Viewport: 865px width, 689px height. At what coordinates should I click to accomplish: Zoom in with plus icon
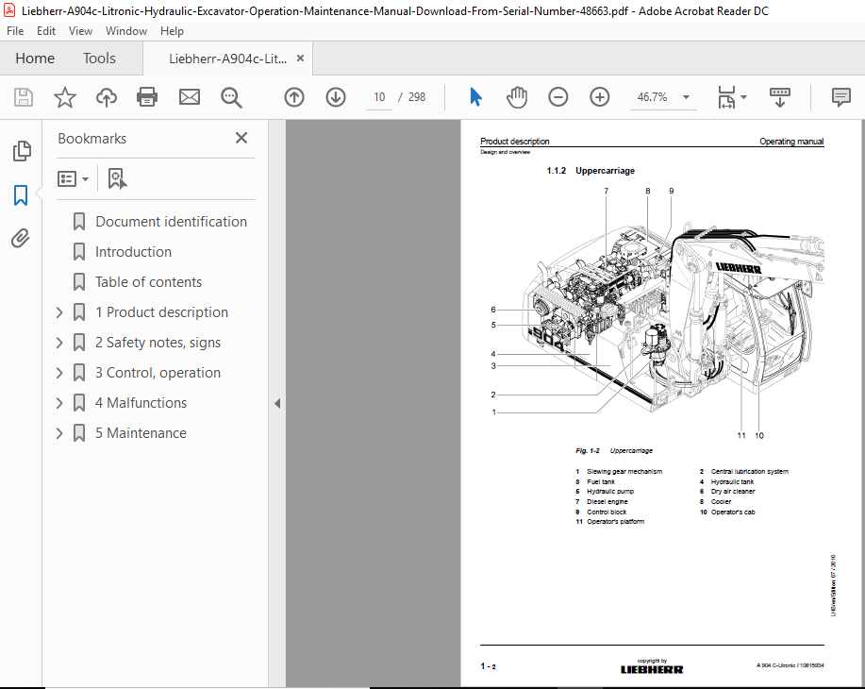(x=600, y=97)
